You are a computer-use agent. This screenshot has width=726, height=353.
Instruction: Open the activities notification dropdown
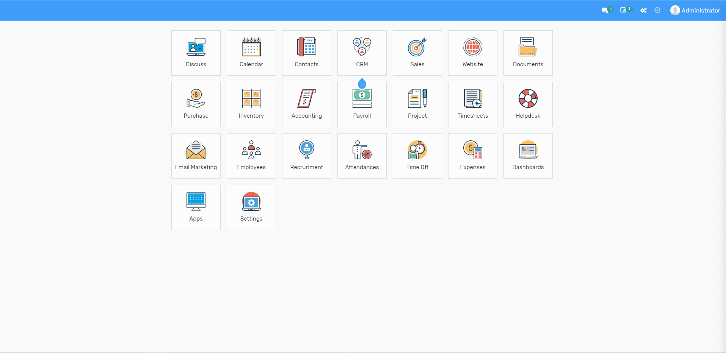click(624, 10)
